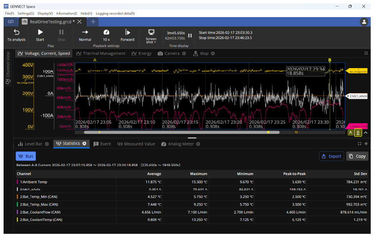The height and width of the screenshot is (237, 374).
Task: Collapse cursor panel with up chevron
Action: coord(365,133)
